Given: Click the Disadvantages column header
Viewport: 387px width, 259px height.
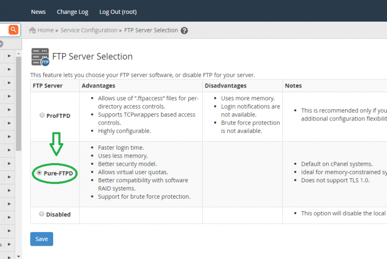Looking at the screenshot, I should (x=225, y=85).
